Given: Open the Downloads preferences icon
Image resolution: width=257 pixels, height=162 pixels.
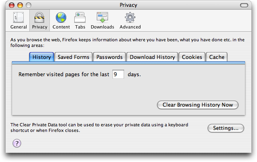Looking at the screenshot, I should (102, 17).
